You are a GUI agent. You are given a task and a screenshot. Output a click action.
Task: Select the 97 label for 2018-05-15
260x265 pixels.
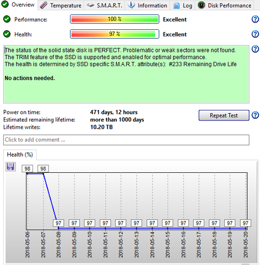[167, 223]
